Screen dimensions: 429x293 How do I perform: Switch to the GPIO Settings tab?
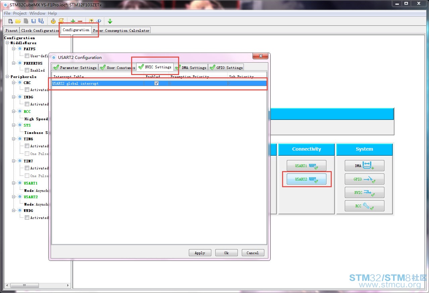pyautogui.click(x=226, y=67)
